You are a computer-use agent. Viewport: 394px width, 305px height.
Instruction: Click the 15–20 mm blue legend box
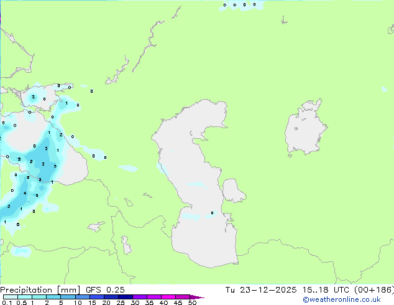click(97, 297)
